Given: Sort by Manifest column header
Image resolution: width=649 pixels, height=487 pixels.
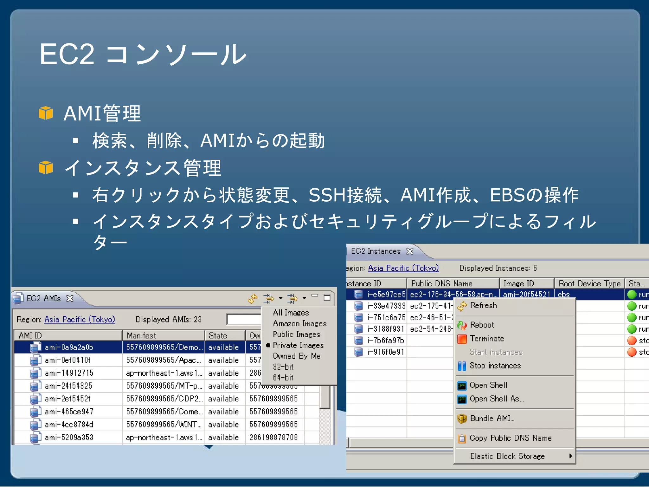Looking at the screenshot, I should coord(164,335).
